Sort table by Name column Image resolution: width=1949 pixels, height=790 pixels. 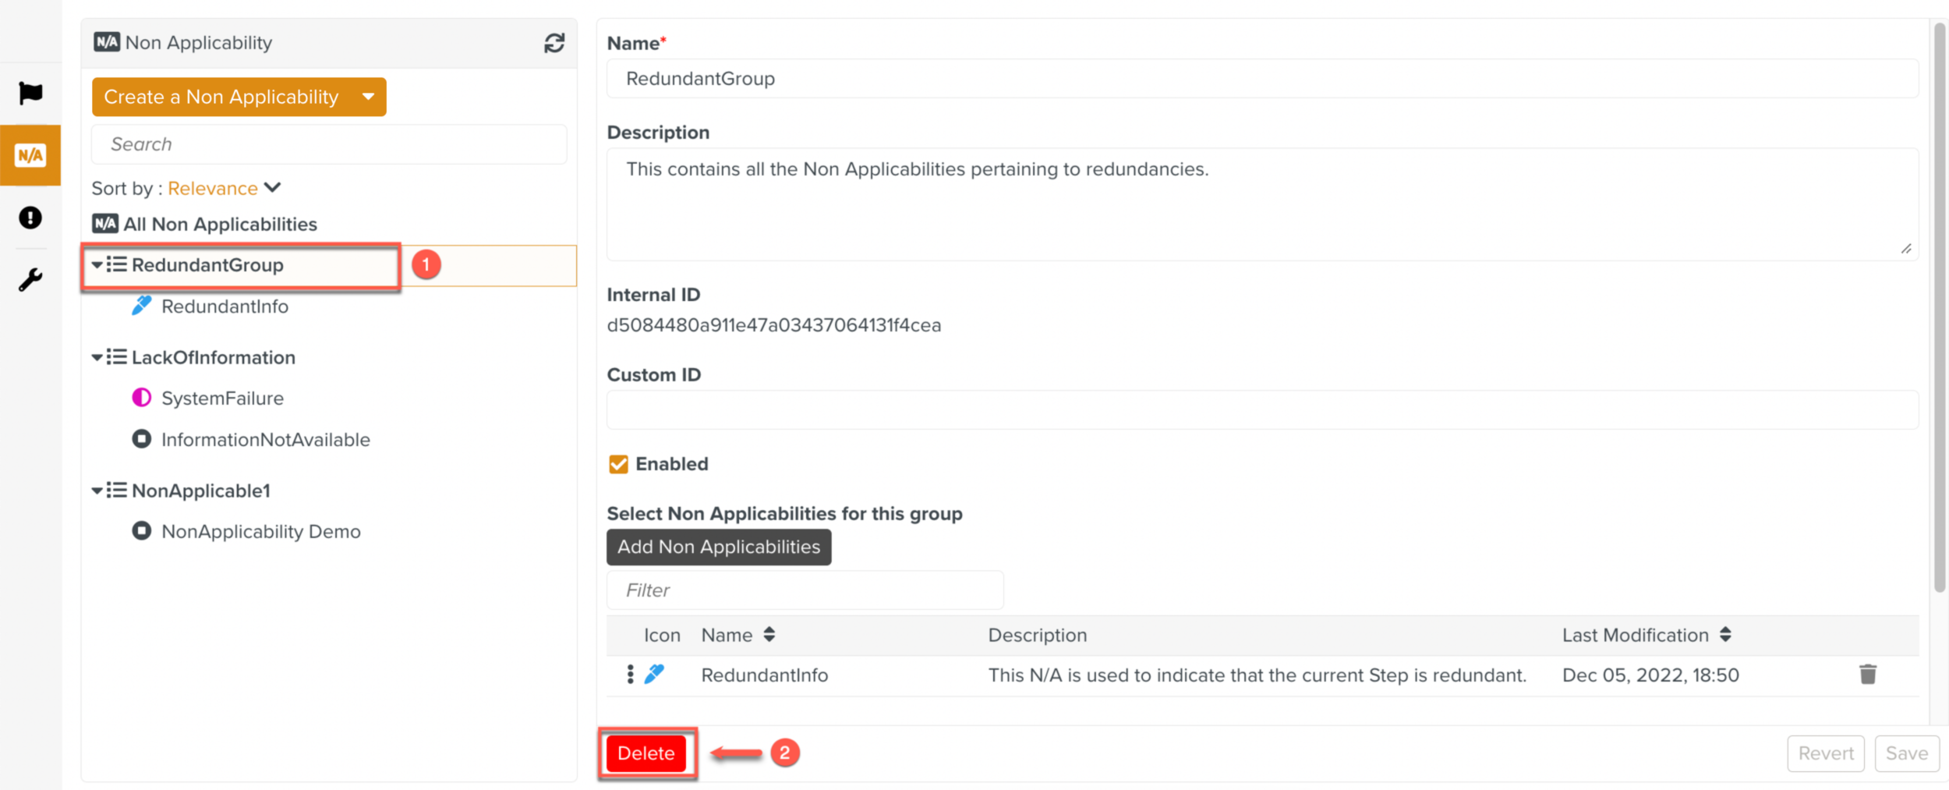769,635
